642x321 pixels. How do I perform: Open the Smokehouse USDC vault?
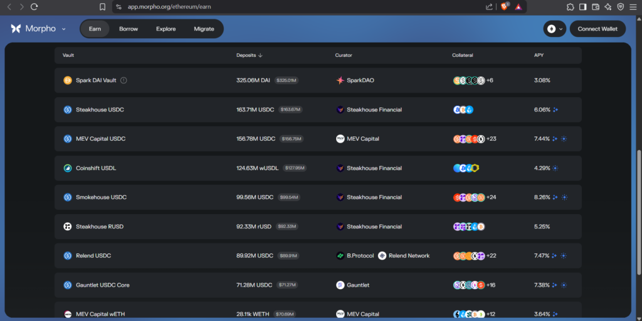318,197
